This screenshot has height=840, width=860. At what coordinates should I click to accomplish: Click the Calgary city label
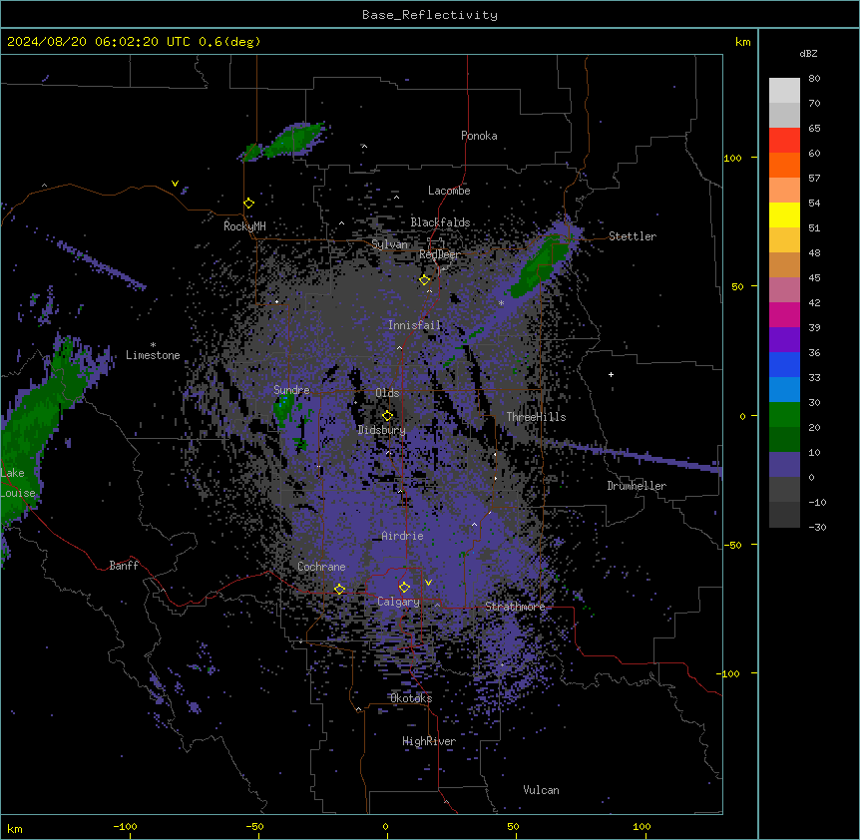(x=399, y=602)
